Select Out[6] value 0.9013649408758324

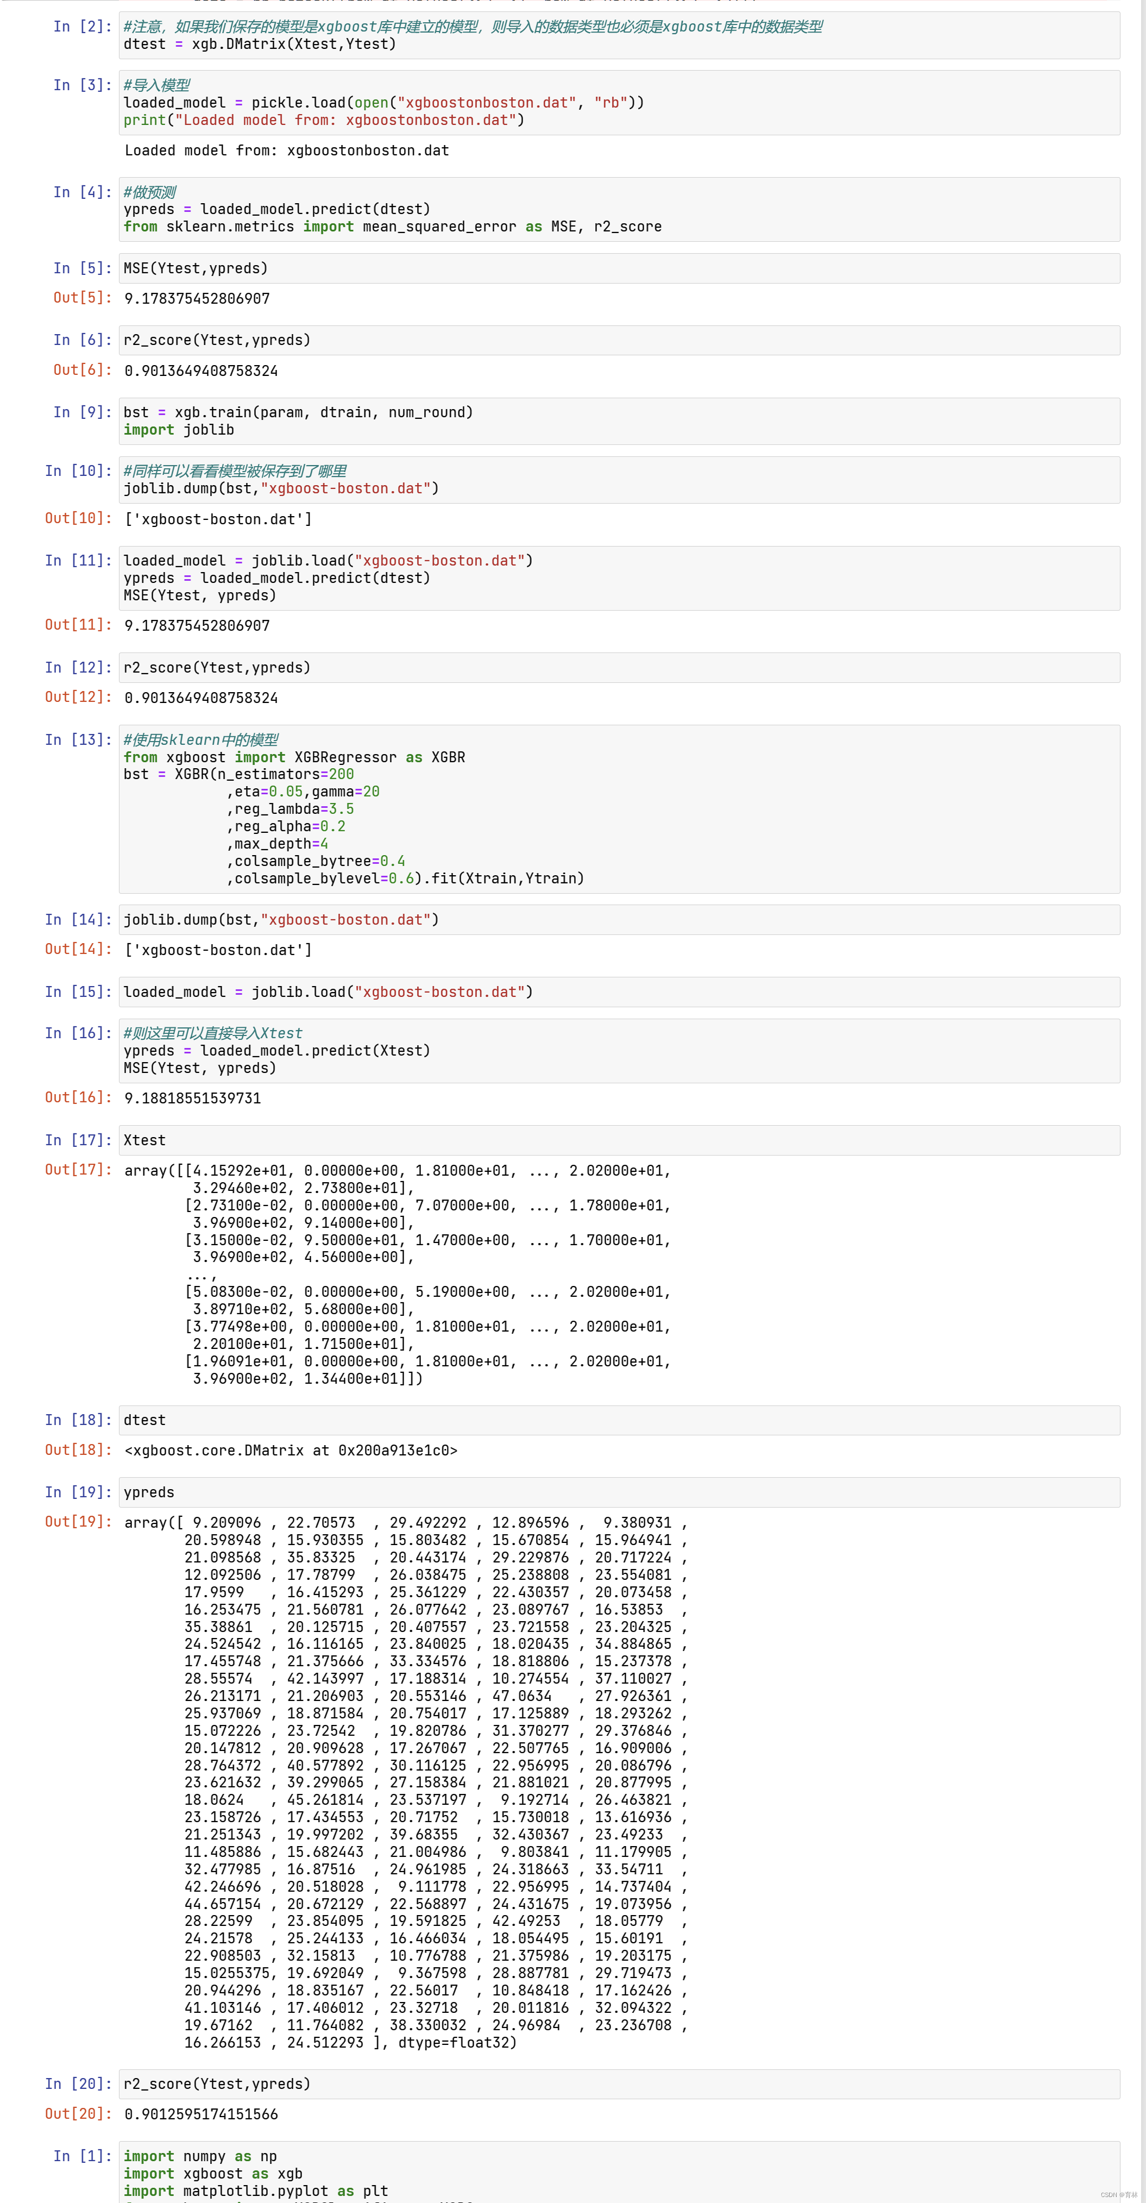[x=201, y=371]
